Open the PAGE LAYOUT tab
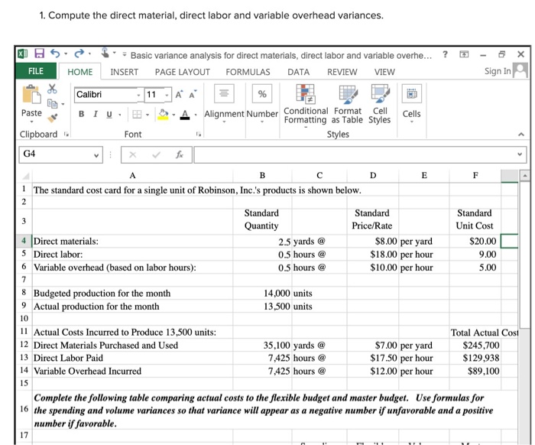 click(182, 72)
